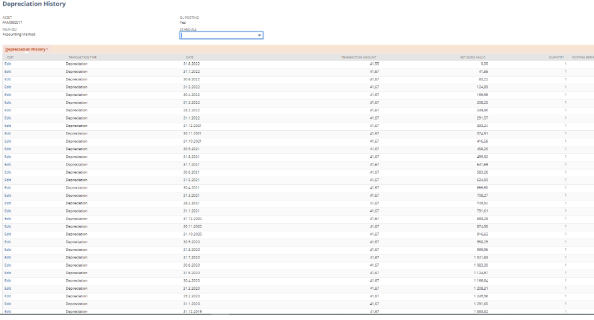
Task: Open Edit link for the 31.7.2022 row
Action: click(8, 72)
